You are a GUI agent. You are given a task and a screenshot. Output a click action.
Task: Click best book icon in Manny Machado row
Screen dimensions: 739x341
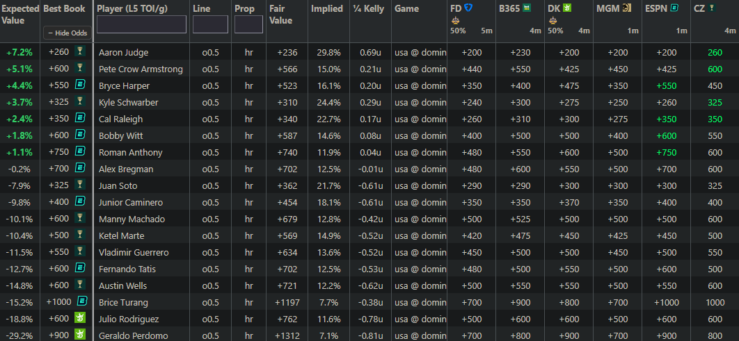pyautogui.click(x=80, y=218)
